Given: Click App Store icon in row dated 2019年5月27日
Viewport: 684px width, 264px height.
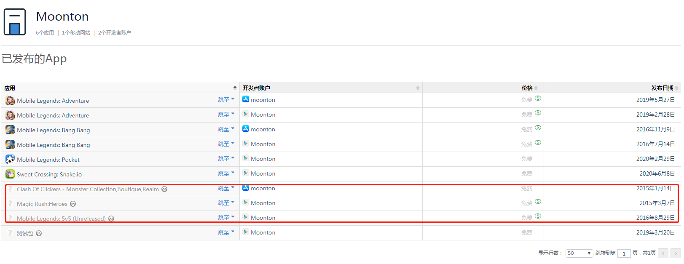Looking at the screenshot, I should pos(246,99).
